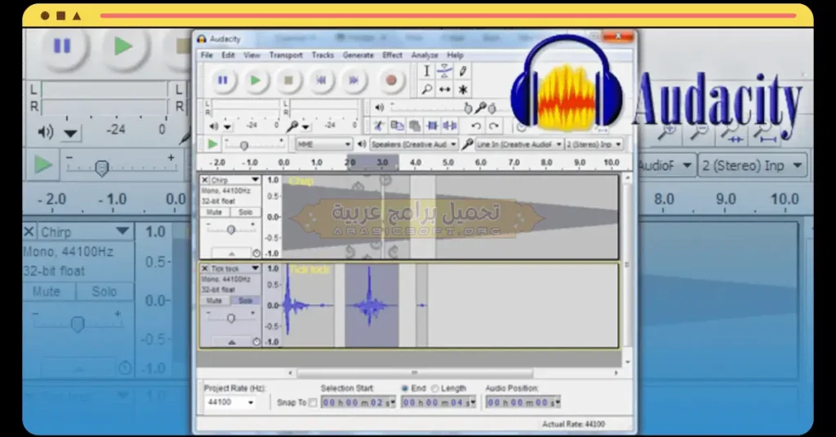836x437 pixels.
Task: Select the Time Shift double-arrow tool
Action: coord(445,90)
